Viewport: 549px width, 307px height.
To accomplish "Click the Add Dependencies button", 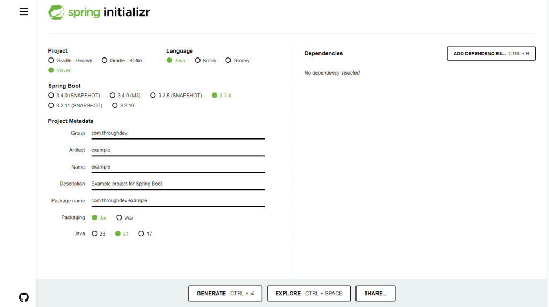I will tap(491, 53).
